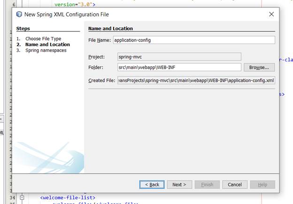Click the Folder path input field

pyautogui.click(x=179, y=67)
